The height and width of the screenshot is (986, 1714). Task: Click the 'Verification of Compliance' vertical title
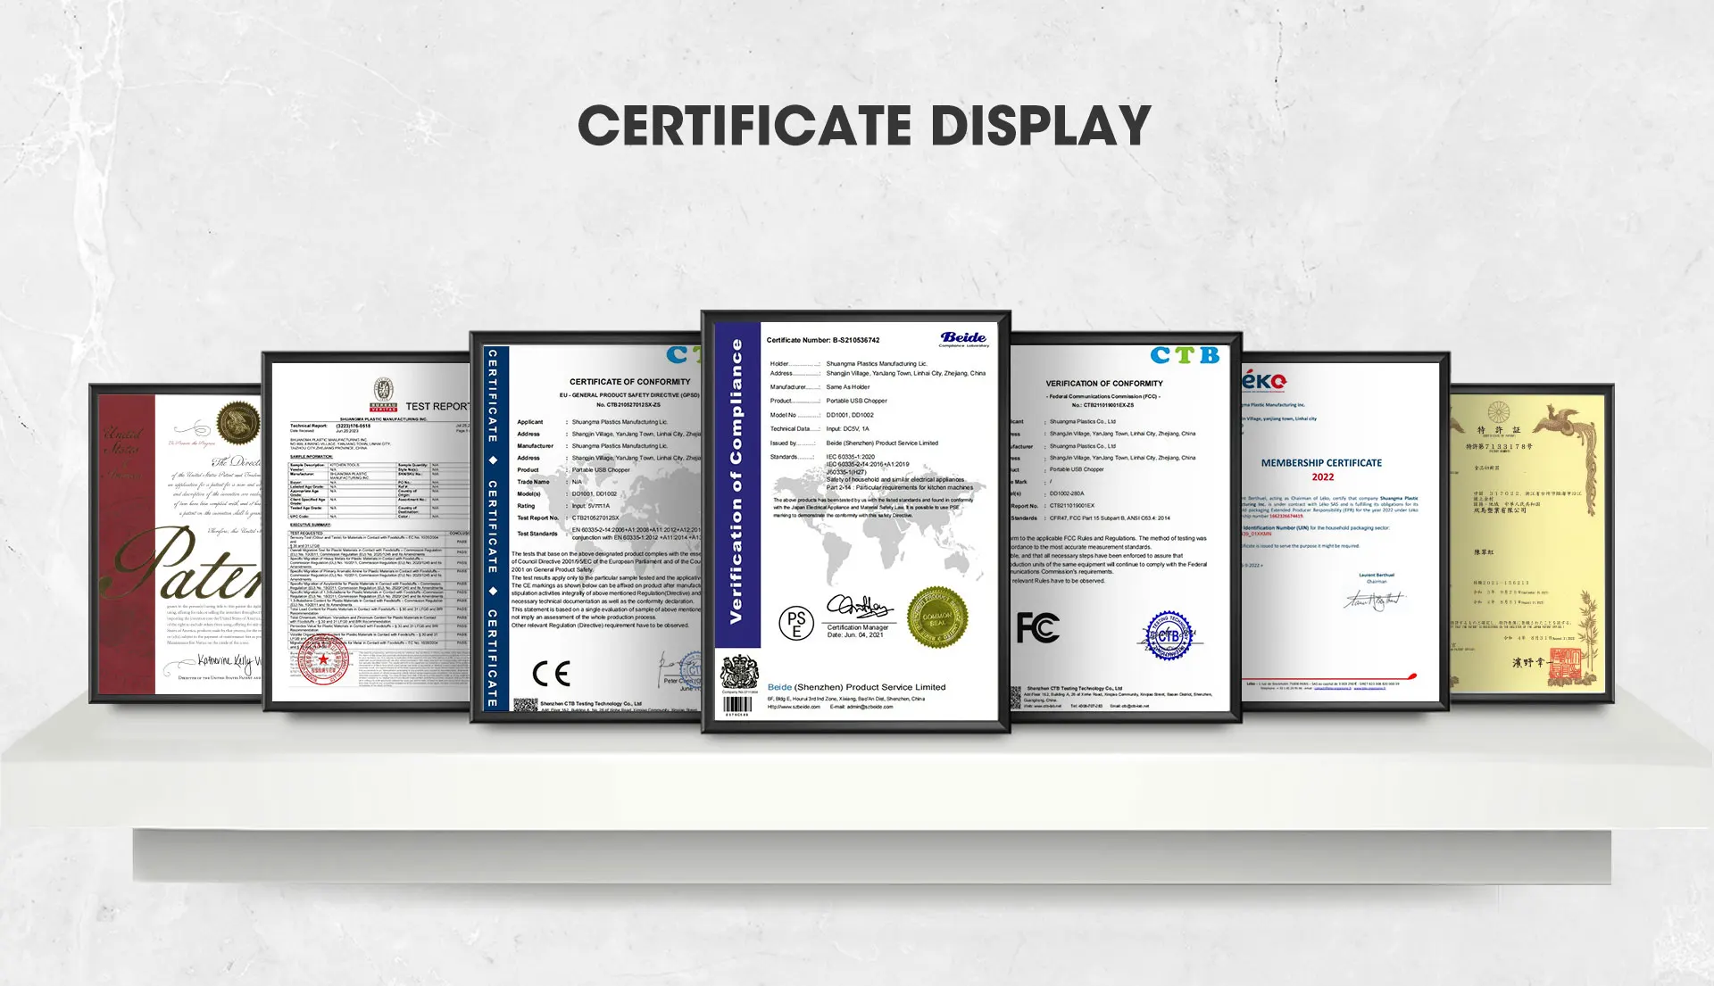(x=736, y=481)
